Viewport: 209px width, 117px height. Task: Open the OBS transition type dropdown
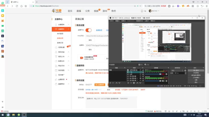click(177, 70)
